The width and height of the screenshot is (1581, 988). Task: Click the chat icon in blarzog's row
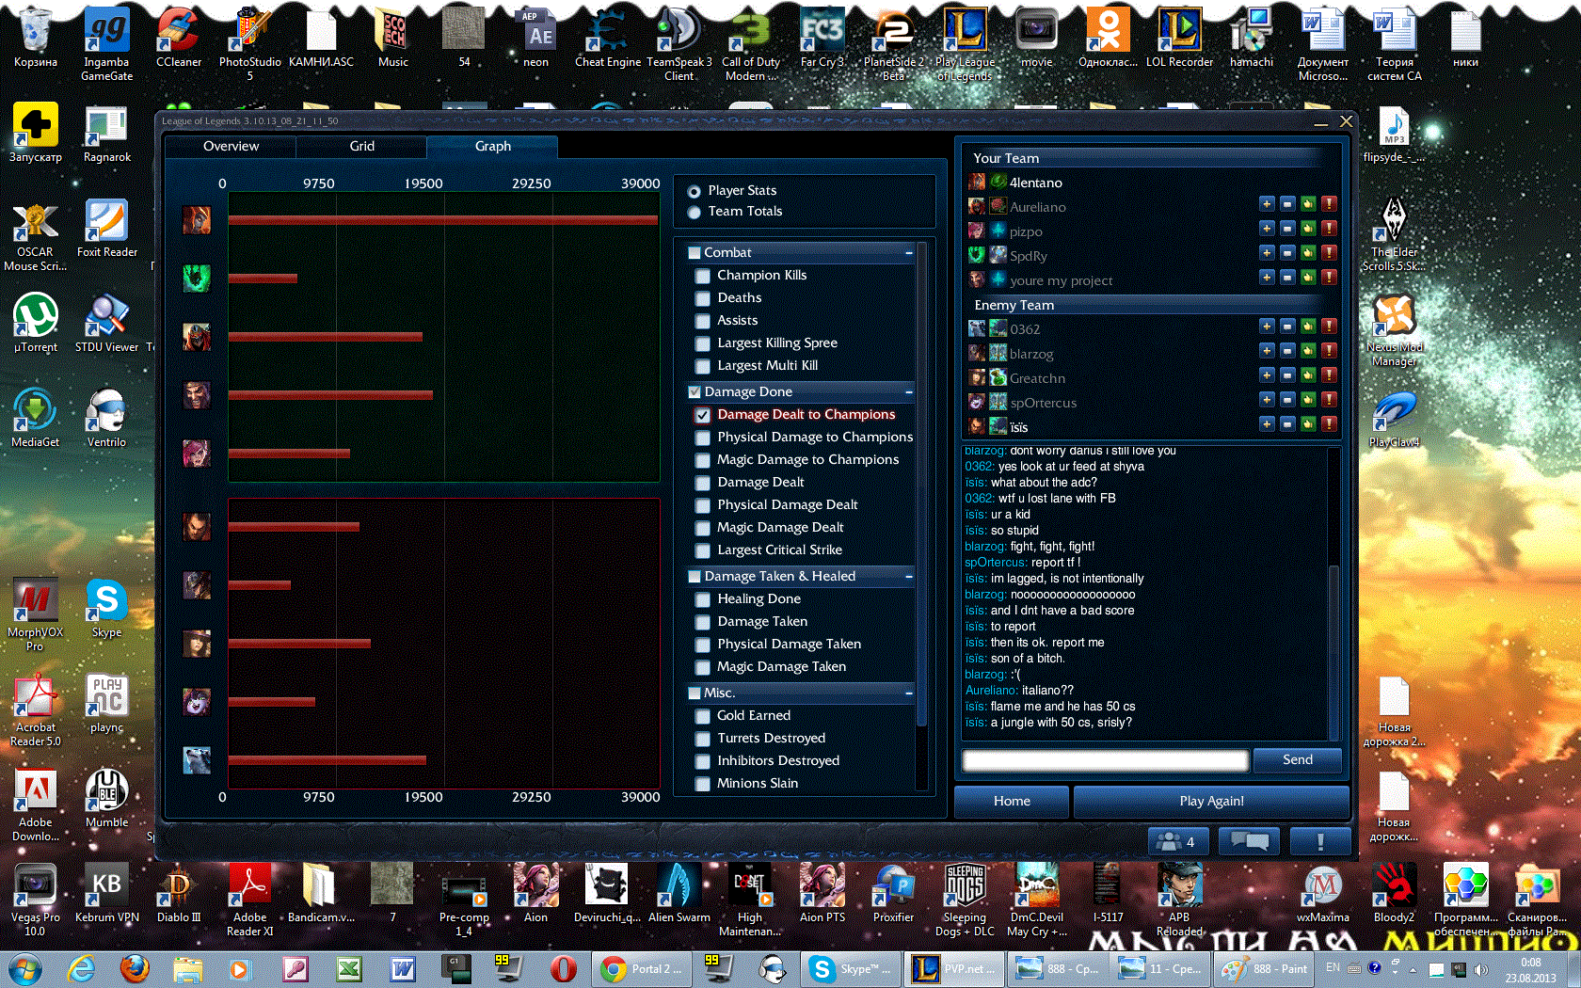click(1287, 350)
